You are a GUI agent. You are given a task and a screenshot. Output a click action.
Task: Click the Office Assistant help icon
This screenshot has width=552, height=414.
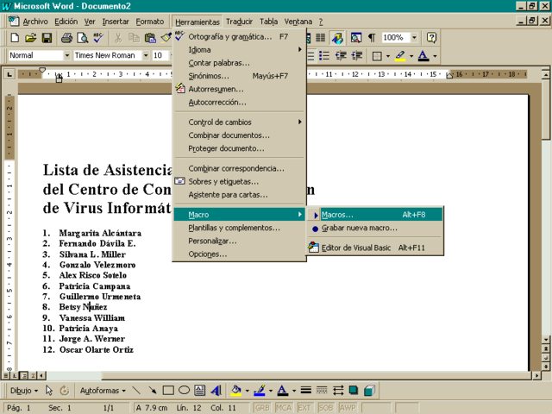[x=431, y=38]
